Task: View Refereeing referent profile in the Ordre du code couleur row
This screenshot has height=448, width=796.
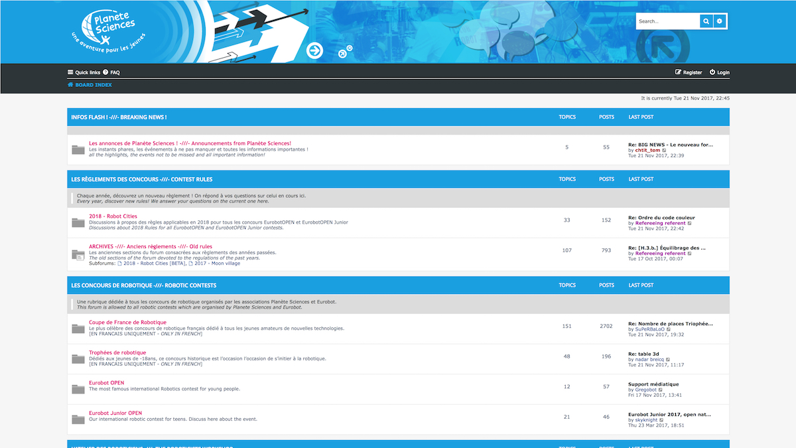Action: 660,223
